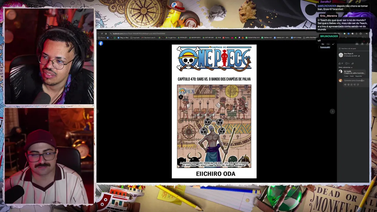The width and height of the screenshot is (377, 212).
Task: Open the Messenger icon
Action: 362,43
